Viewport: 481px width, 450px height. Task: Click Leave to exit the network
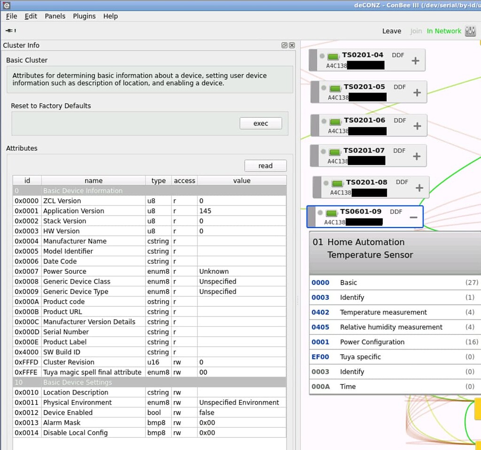pos(391,31)
